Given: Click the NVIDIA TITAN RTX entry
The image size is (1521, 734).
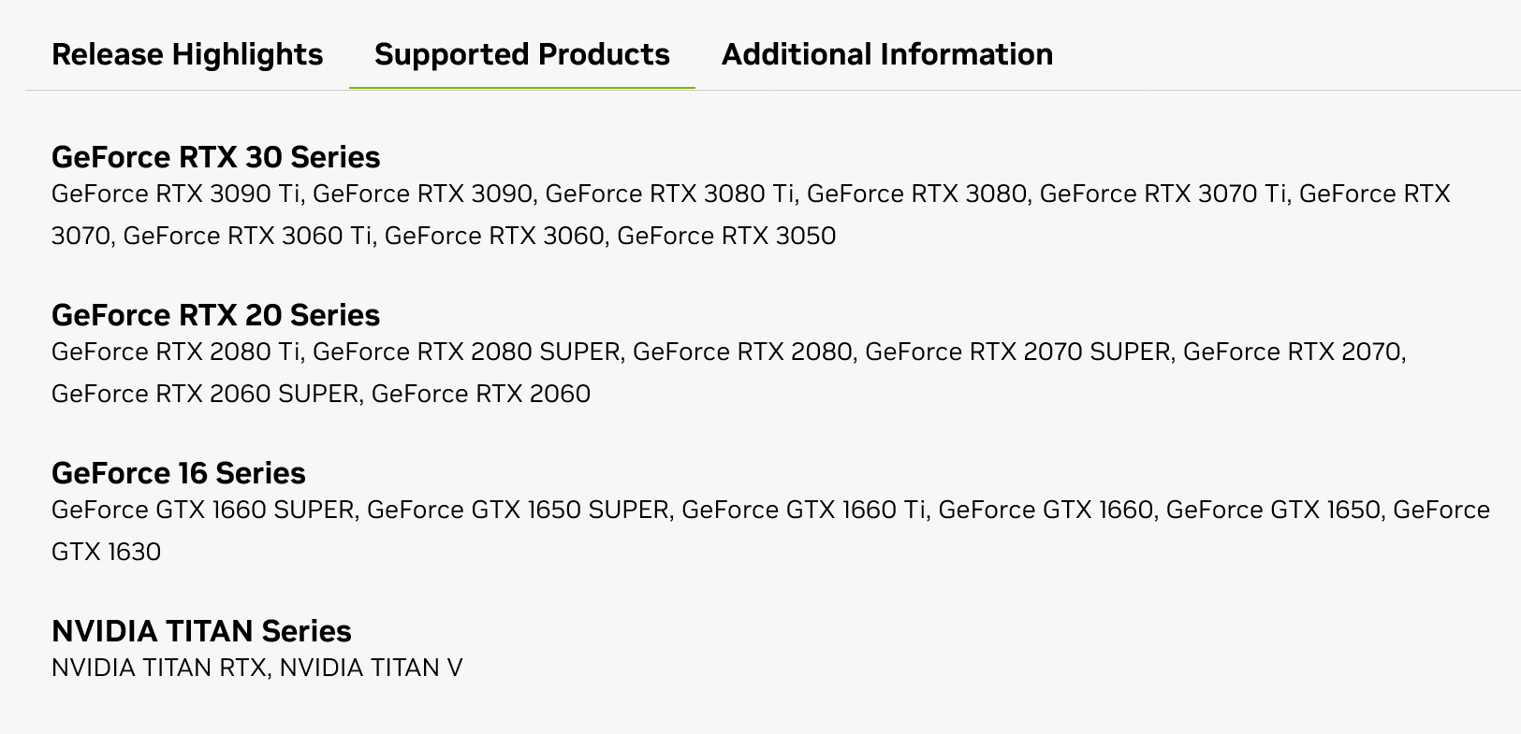Looking at the screenshot, I should click(158, 668).
